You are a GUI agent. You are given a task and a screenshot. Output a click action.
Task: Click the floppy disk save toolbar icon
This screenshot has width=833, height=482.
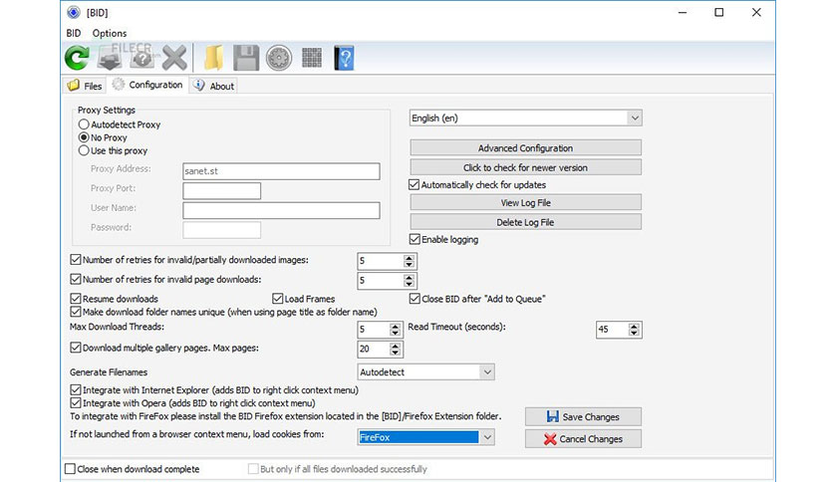pos(246,58)
